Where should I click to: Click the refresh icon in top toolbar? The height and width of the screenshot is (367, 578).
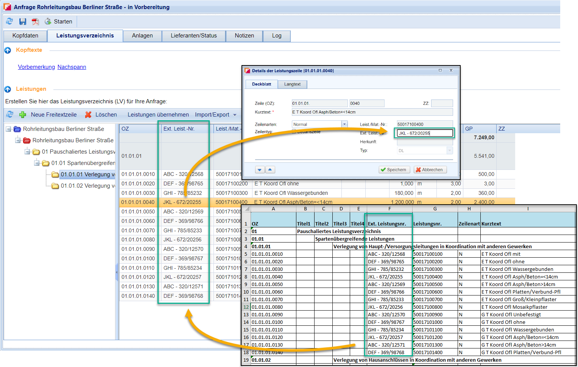click(x=9, y=22)
